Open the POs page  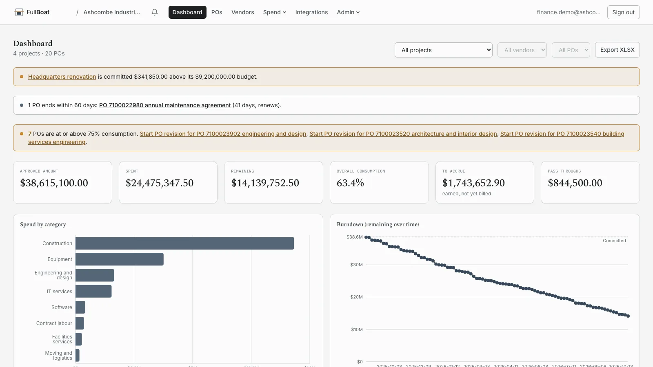click(x=217, y=12)
